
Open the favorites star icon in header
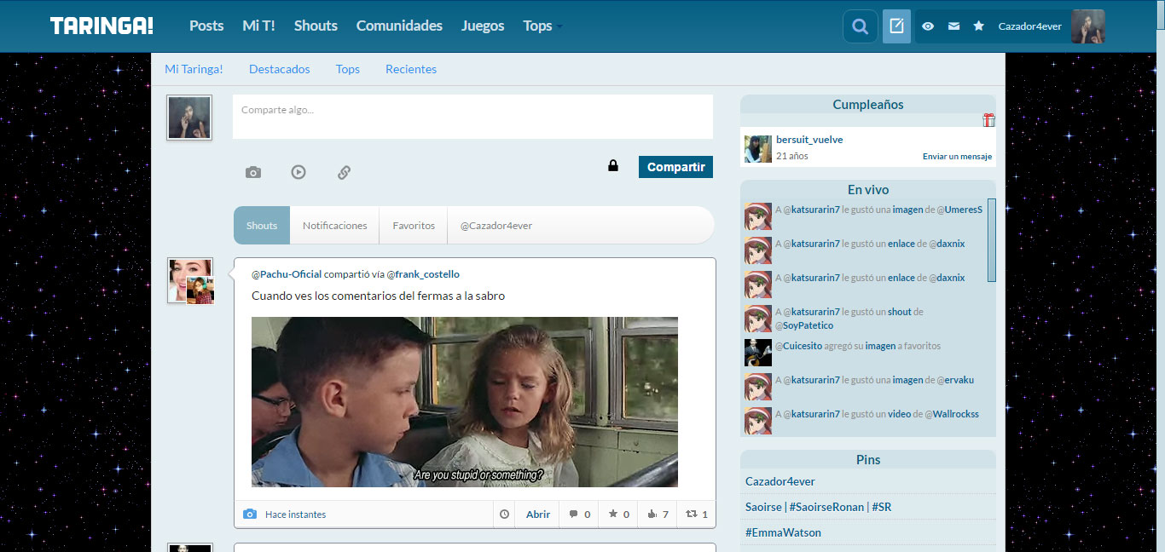point(979,26)
